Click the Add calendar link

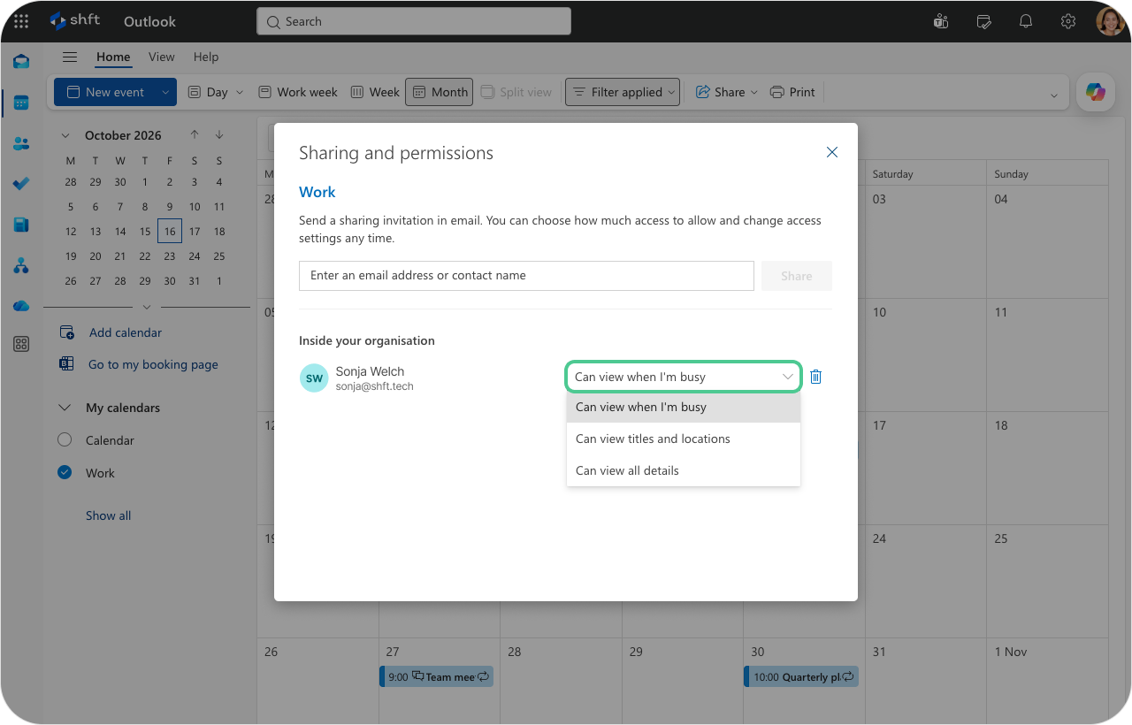(126, 332)
